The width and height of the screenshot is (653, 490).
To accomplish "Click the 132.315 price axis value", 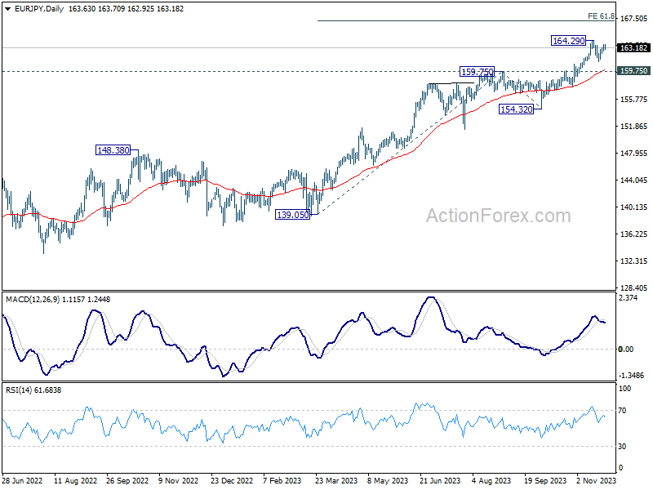I will click(x=634, y=261).
